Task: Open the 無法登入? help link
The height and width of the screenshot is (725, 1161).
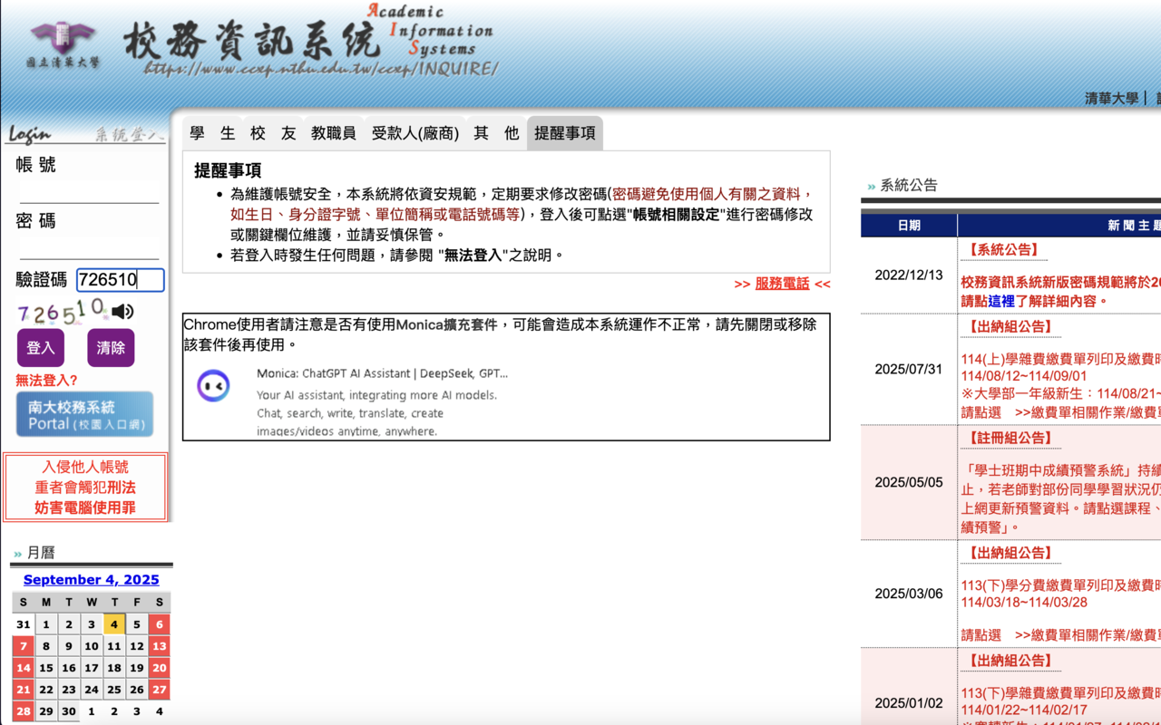Action: coord(46,380)
